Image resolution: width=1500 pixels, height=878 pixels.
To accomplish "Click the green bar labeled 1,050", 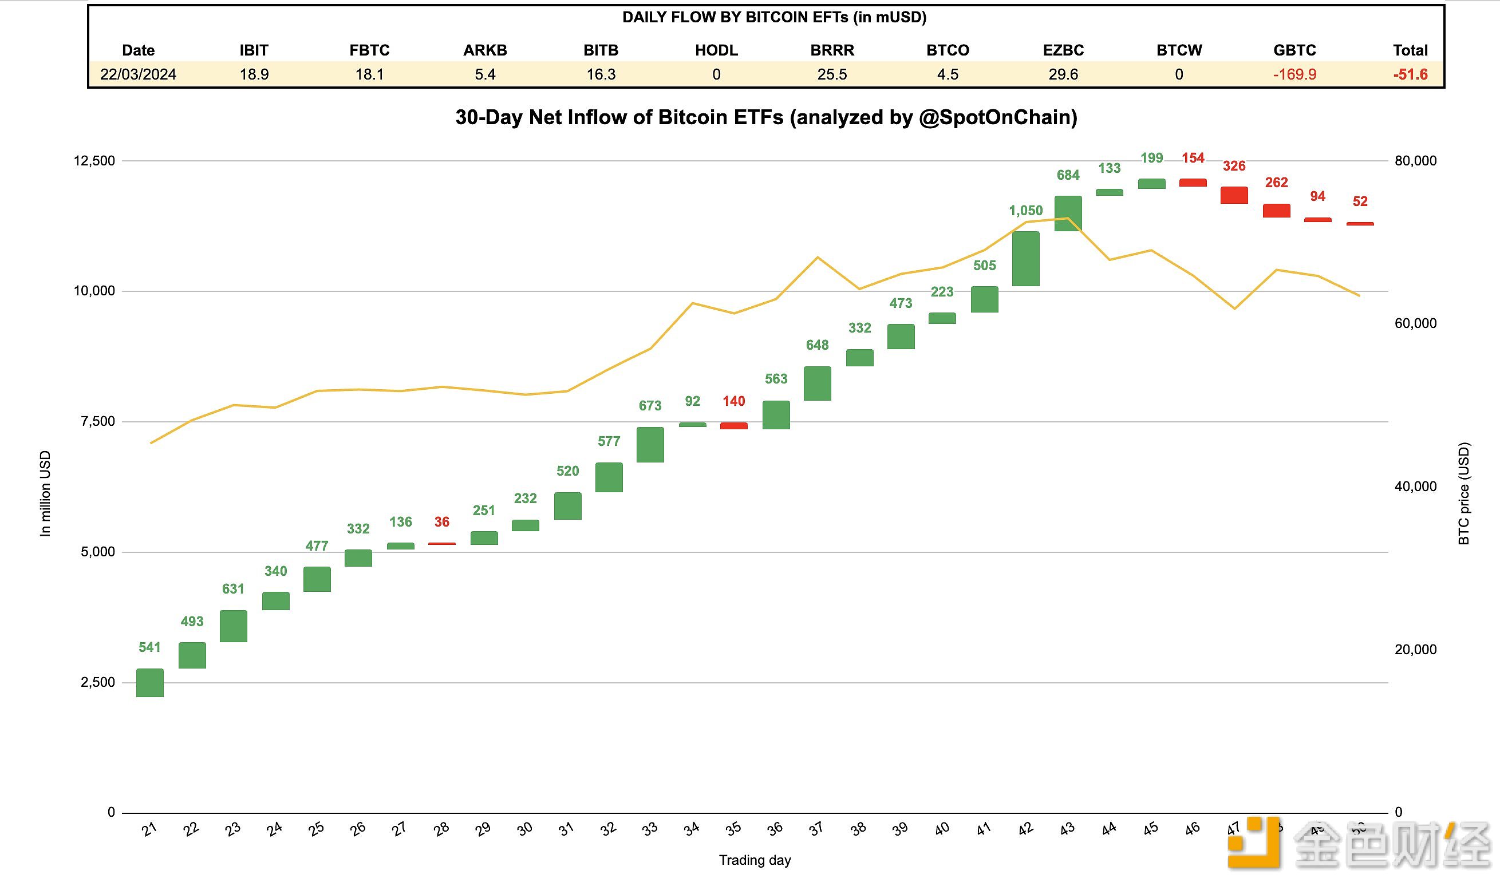I will tap(1025, 259).
